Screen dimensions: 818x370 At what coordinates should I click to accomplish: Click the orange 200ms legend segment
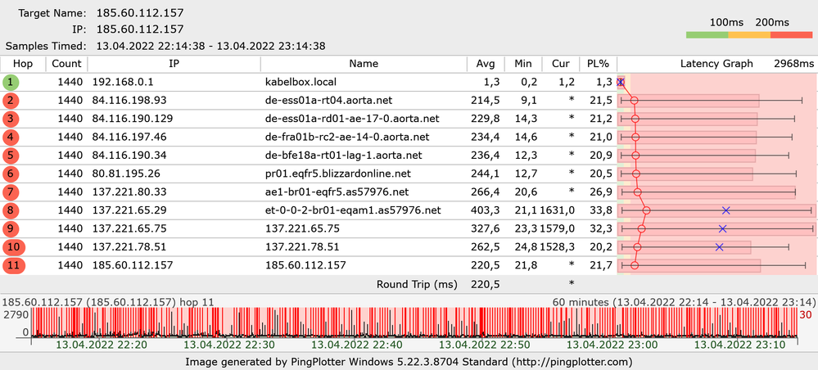(x=749, y=35)
